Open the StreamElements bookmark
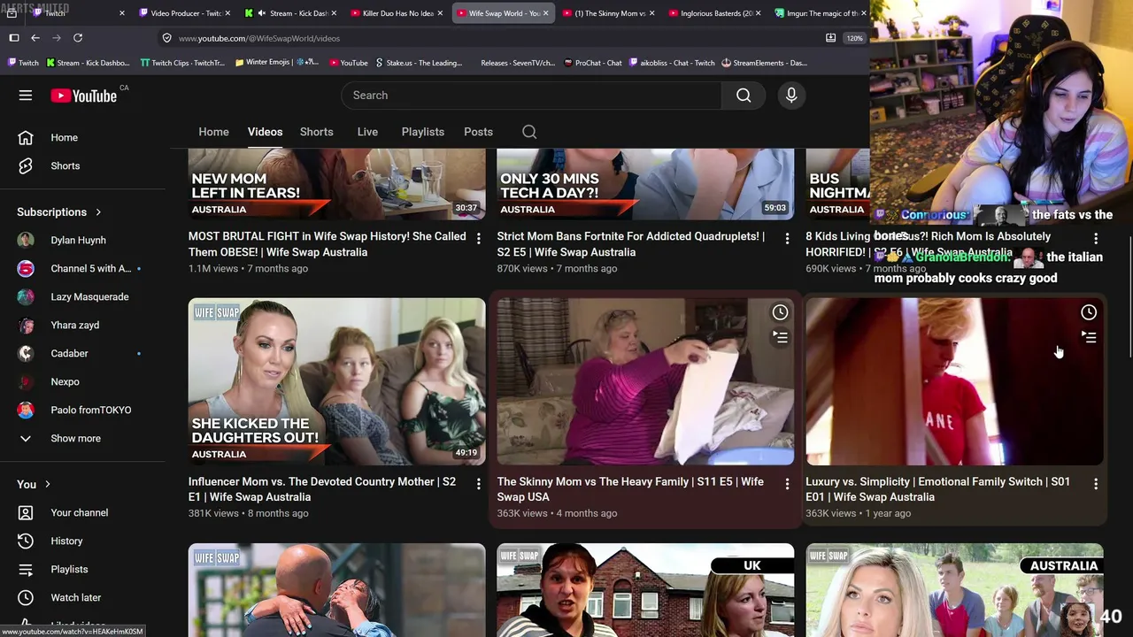The image size is (1133, 637). click(764, 63)
